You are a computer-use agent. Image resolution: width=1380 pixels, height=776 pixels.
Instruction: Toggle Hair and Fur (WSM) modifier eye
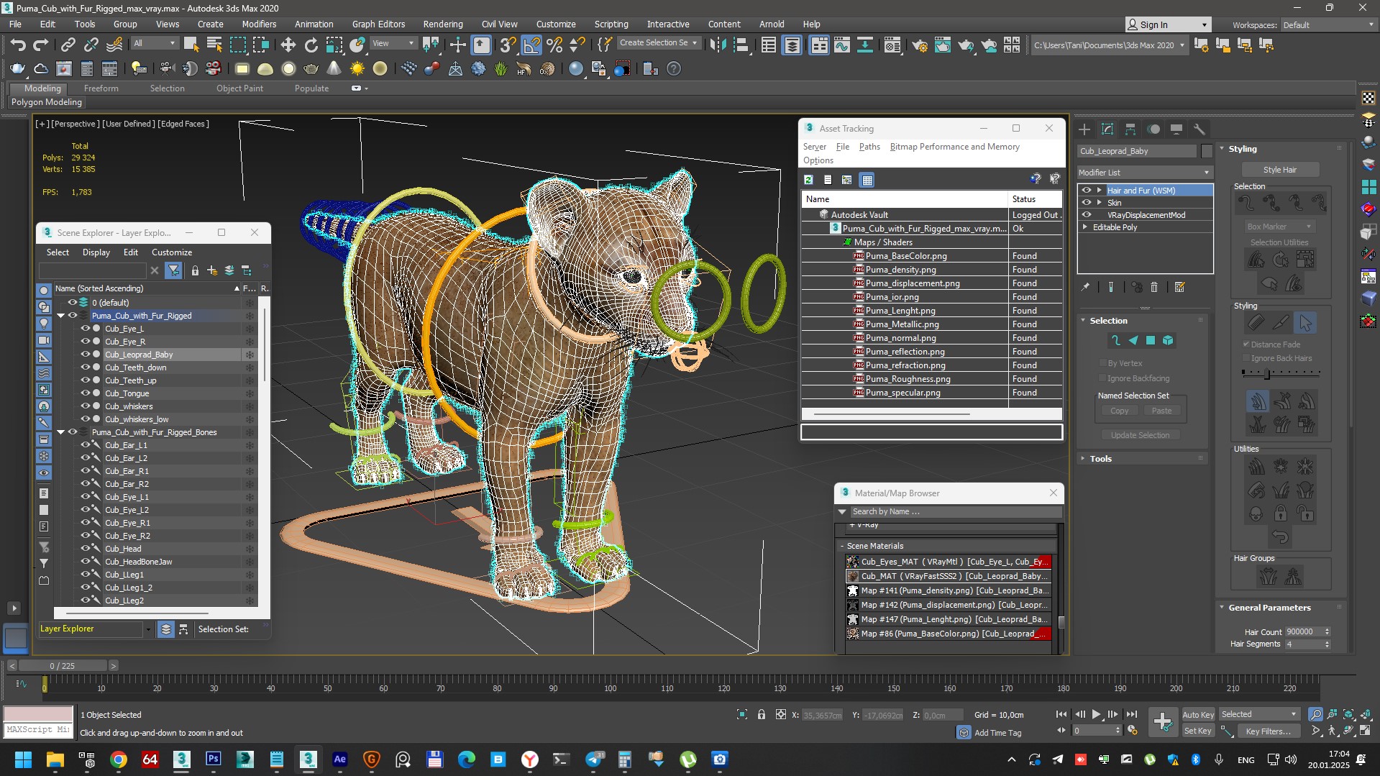pos(1087,191)
